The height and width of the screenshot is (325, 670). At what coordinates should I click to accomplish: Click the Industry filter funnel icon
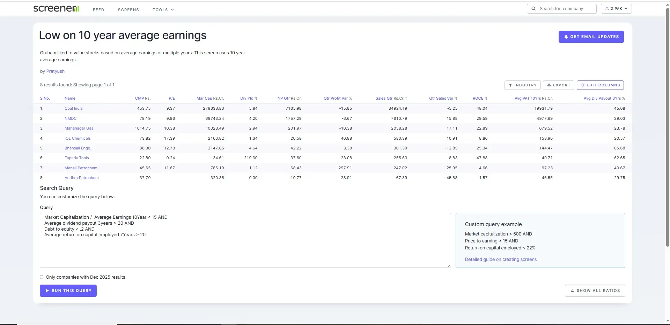(x=510, y=85)
